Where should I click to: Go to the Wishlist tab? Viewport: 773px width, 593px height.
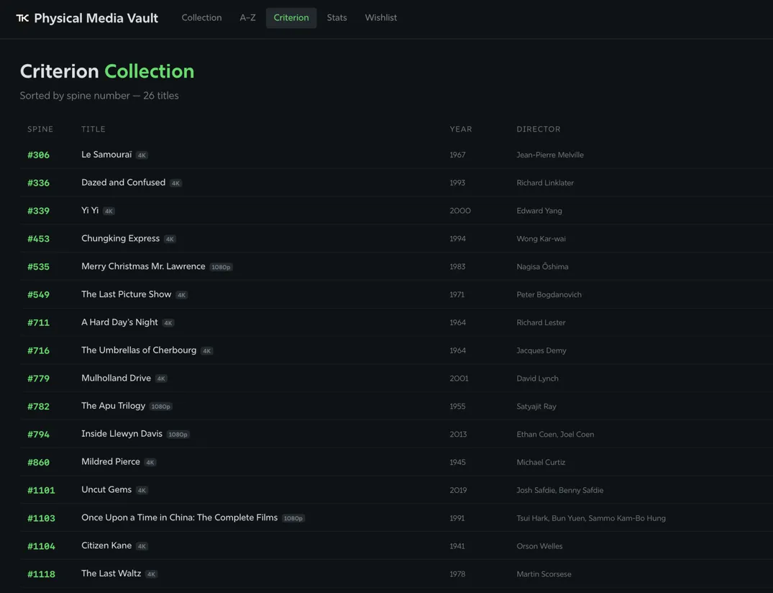coord(380,18)
